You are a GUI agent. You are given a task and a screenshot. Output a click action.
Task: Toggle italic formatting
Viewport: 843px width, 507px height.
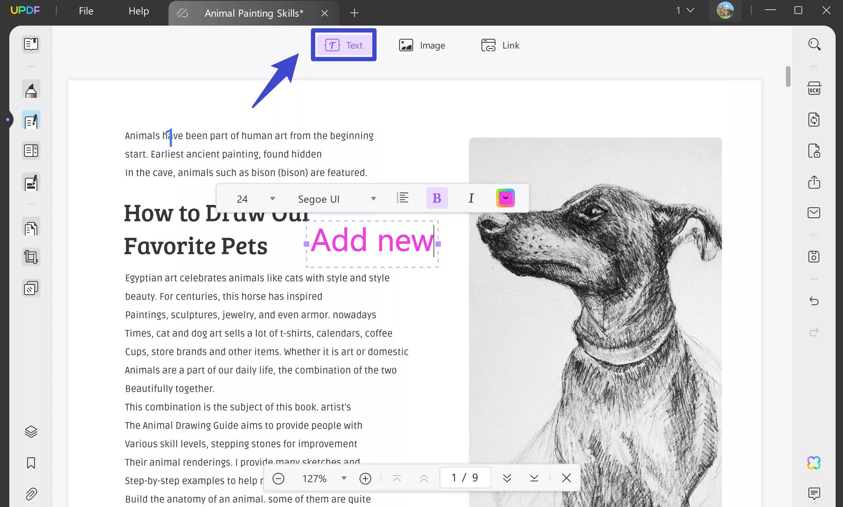pyautogui.click(x=471, y=198)
